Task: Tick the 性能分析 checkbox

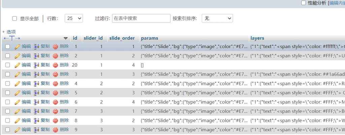Action: (x=303, y=3)
